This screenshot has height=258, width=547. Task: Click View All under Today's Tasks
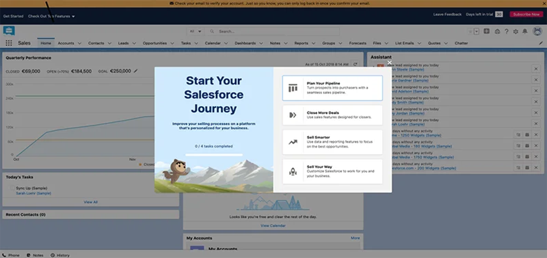pyautogui.click(x=91, y=202)
